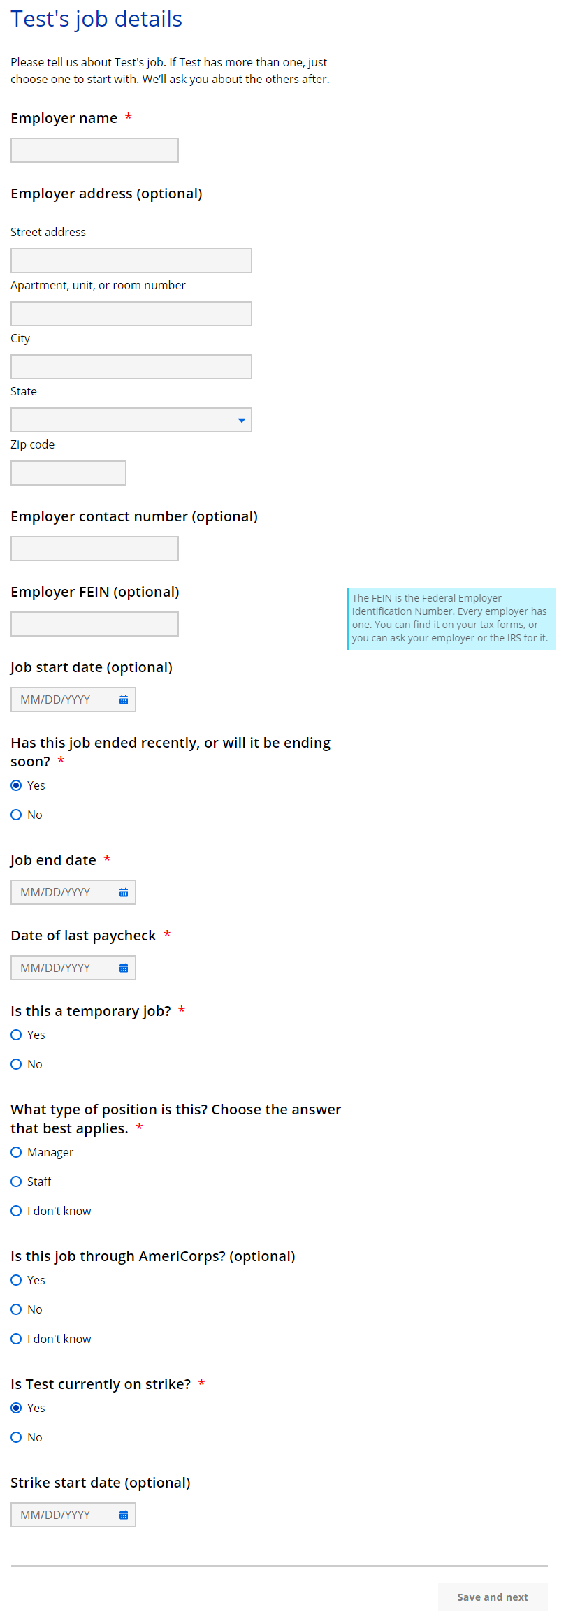Select Yes for AmeriCorps job question
The image size is (573, 1621).
click(17, 1280)
